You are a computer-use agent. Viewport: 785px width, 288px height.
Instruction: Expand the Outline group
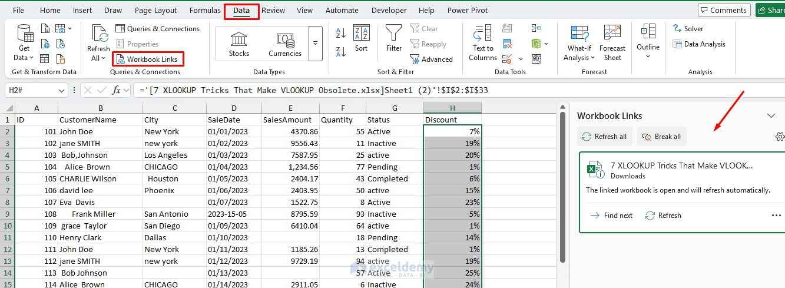[x=648, y=41]
